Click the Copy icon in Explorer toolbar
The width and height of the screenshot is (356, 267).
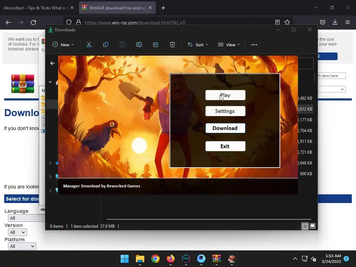[106, 45]
